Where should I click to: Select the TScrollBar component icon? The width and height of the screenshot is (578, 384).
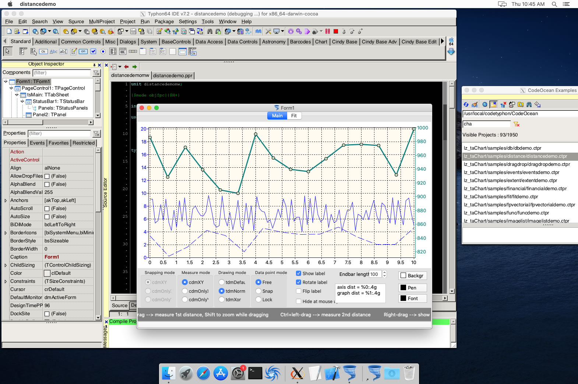(x=133, y=51)
